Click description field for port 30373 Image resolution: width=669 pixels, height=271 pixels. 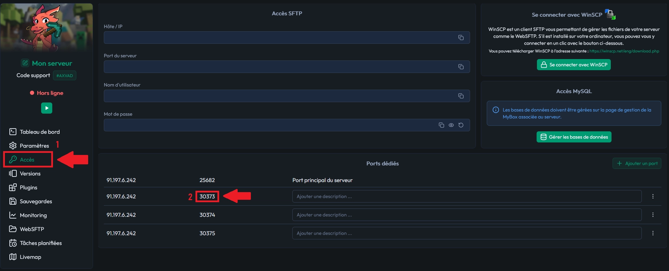pyautogui.click(x=467, y=196)
